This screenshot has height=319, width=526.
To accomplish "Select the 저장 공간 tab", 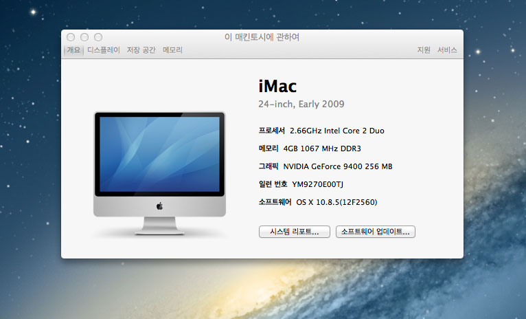I will (x=141, y=50).
